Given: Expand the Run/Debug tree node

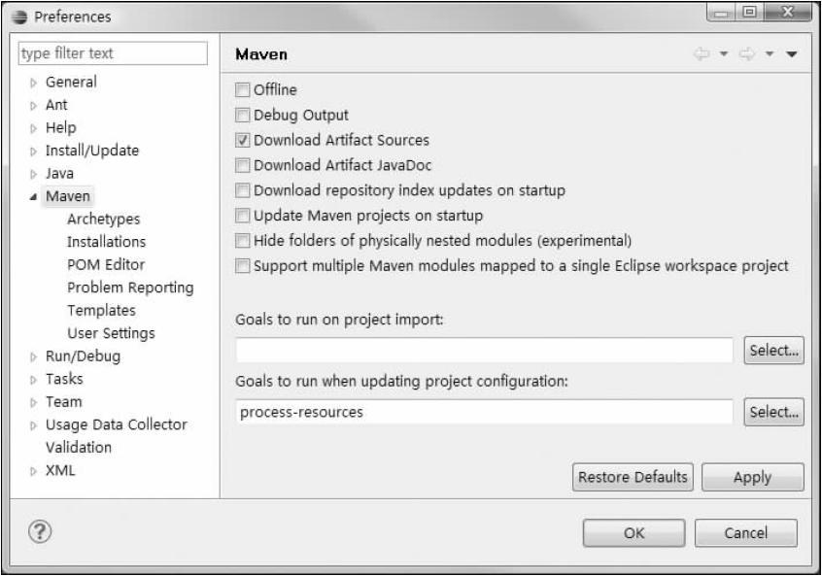Looking at the screenshot, I should (33, 356).
